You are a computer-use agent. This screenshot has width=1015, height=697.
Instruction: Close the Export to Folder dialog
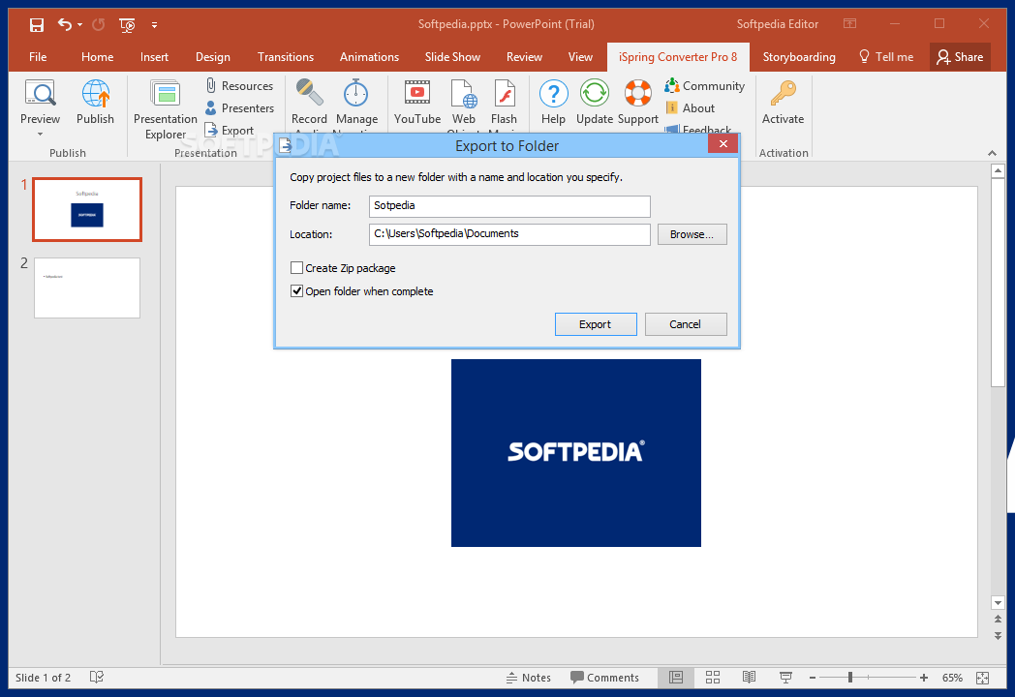(x=723, y=143)
